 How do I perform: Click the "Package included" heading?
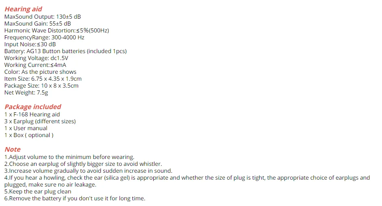(33, 107)
